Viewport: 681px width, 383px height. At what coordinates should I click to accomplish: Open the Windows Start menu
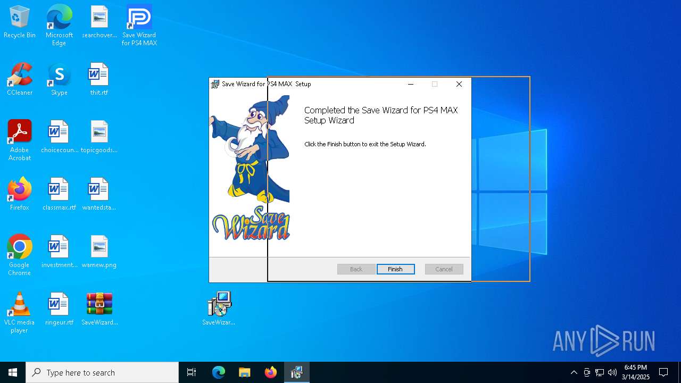click(x=13, y=372)
